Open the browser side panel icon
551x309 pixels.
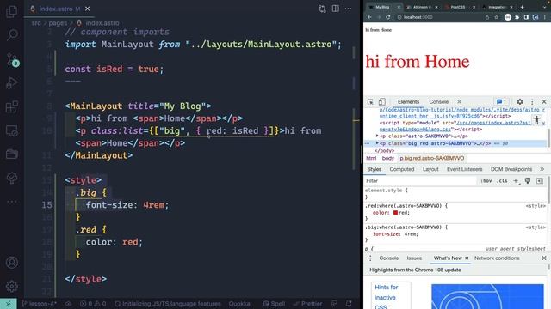(526, 17)
